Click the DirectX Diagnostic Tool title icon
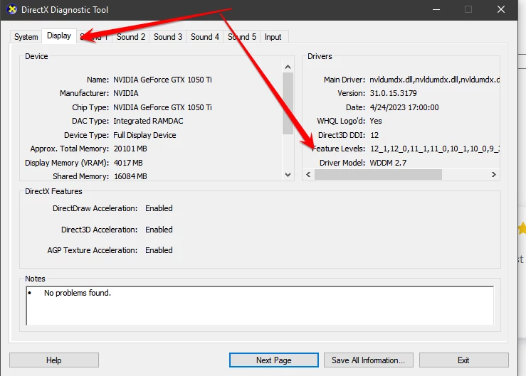This screenshot has width=526, height=376. 12,9
